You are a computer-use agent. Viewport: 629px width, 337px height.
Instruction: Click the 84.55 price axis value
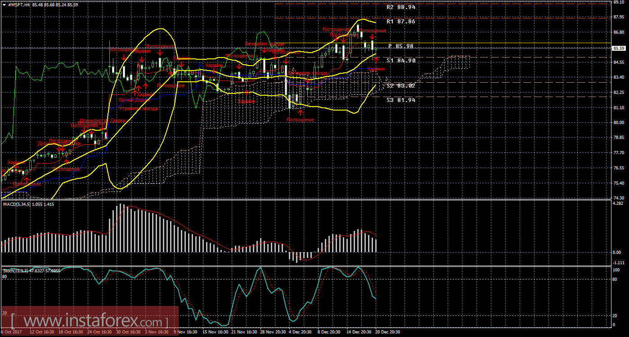click(x=619, y=62)
